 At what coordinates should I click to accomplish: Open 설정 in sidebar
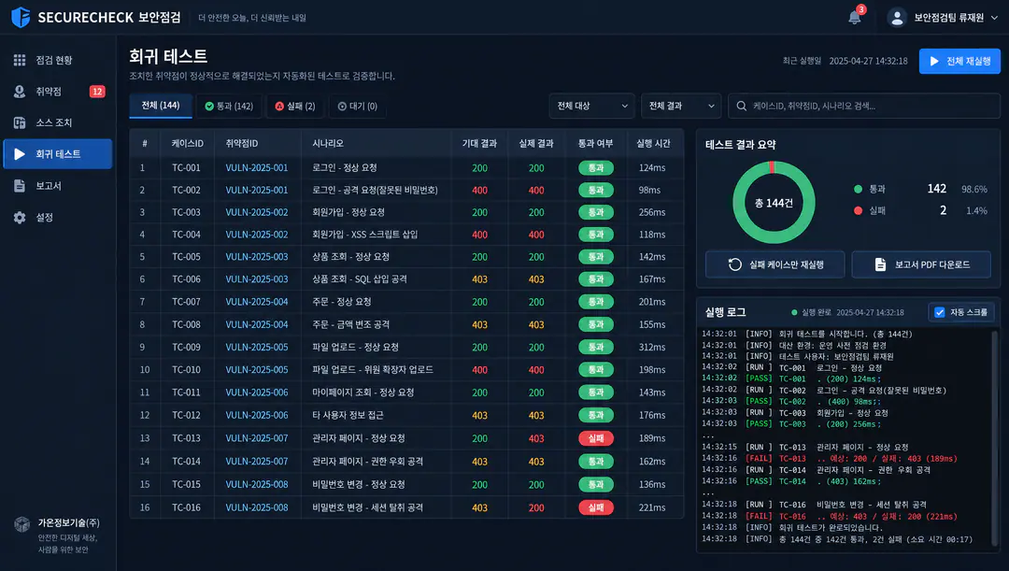[x=58, y=218]
